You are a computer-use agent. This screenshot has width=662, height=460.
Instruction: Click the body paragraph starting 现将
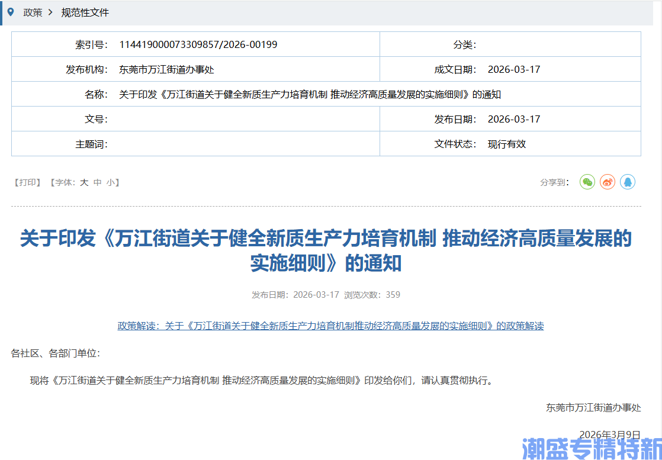pos(261,381)
